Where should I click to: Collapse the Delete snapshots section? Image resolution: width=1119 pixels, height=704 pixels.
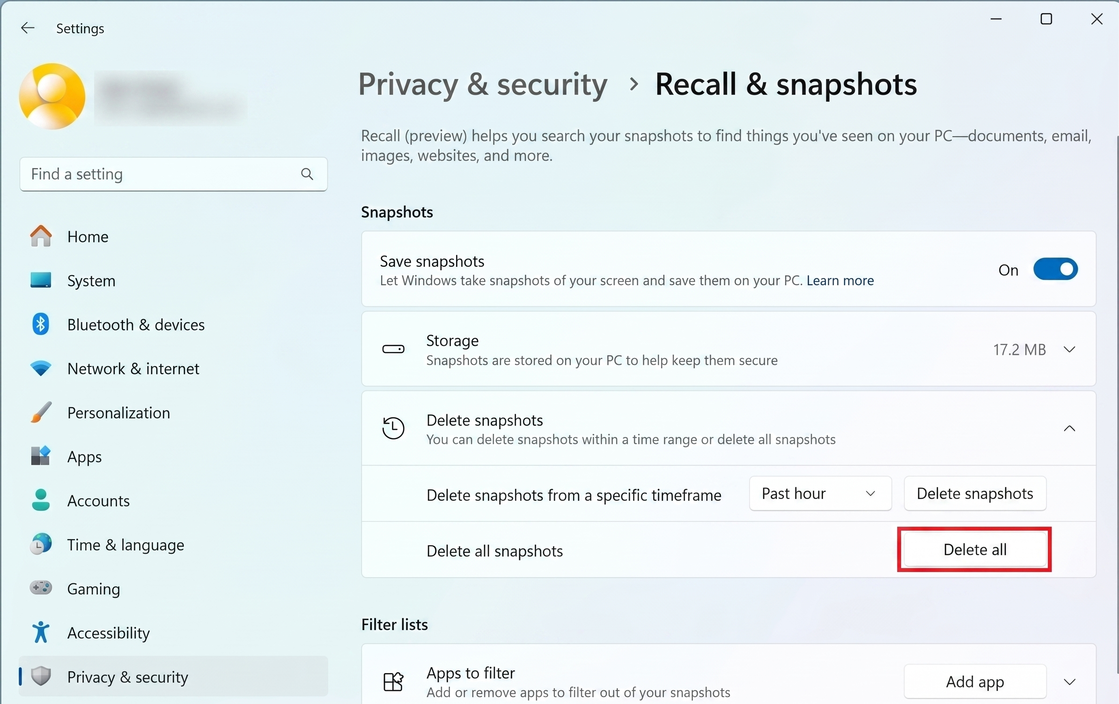point(1070,428)
